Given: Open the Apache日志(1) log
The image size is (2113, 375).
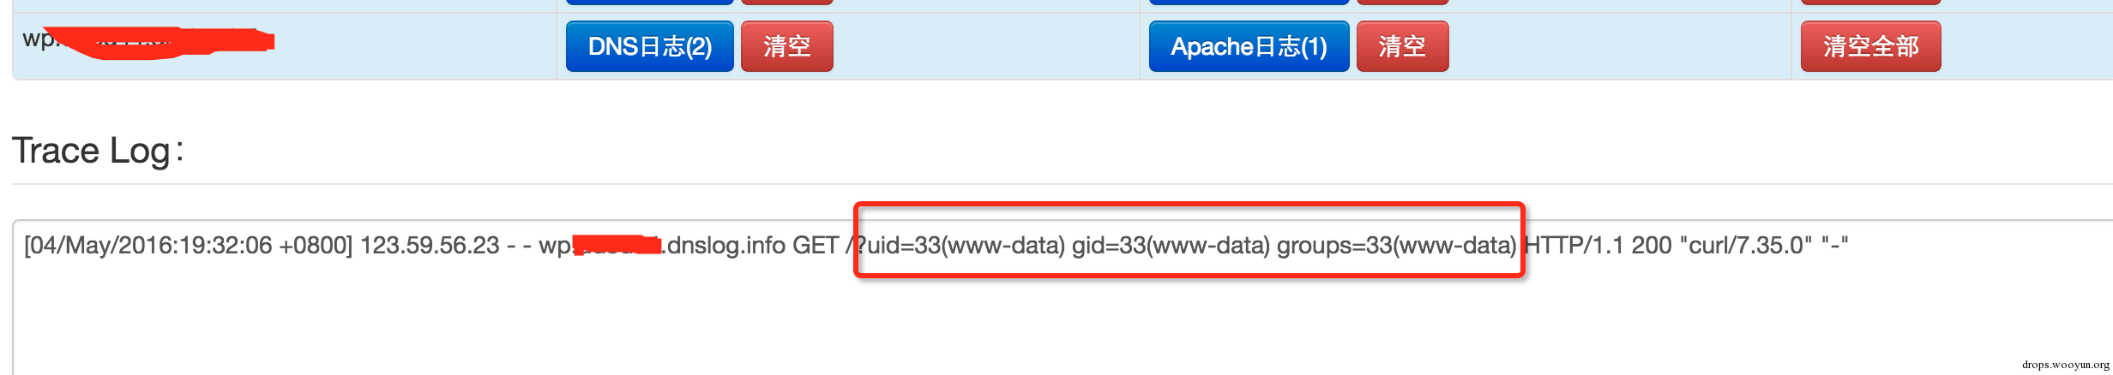Looking at the screenshot, I should (1249, 46).
